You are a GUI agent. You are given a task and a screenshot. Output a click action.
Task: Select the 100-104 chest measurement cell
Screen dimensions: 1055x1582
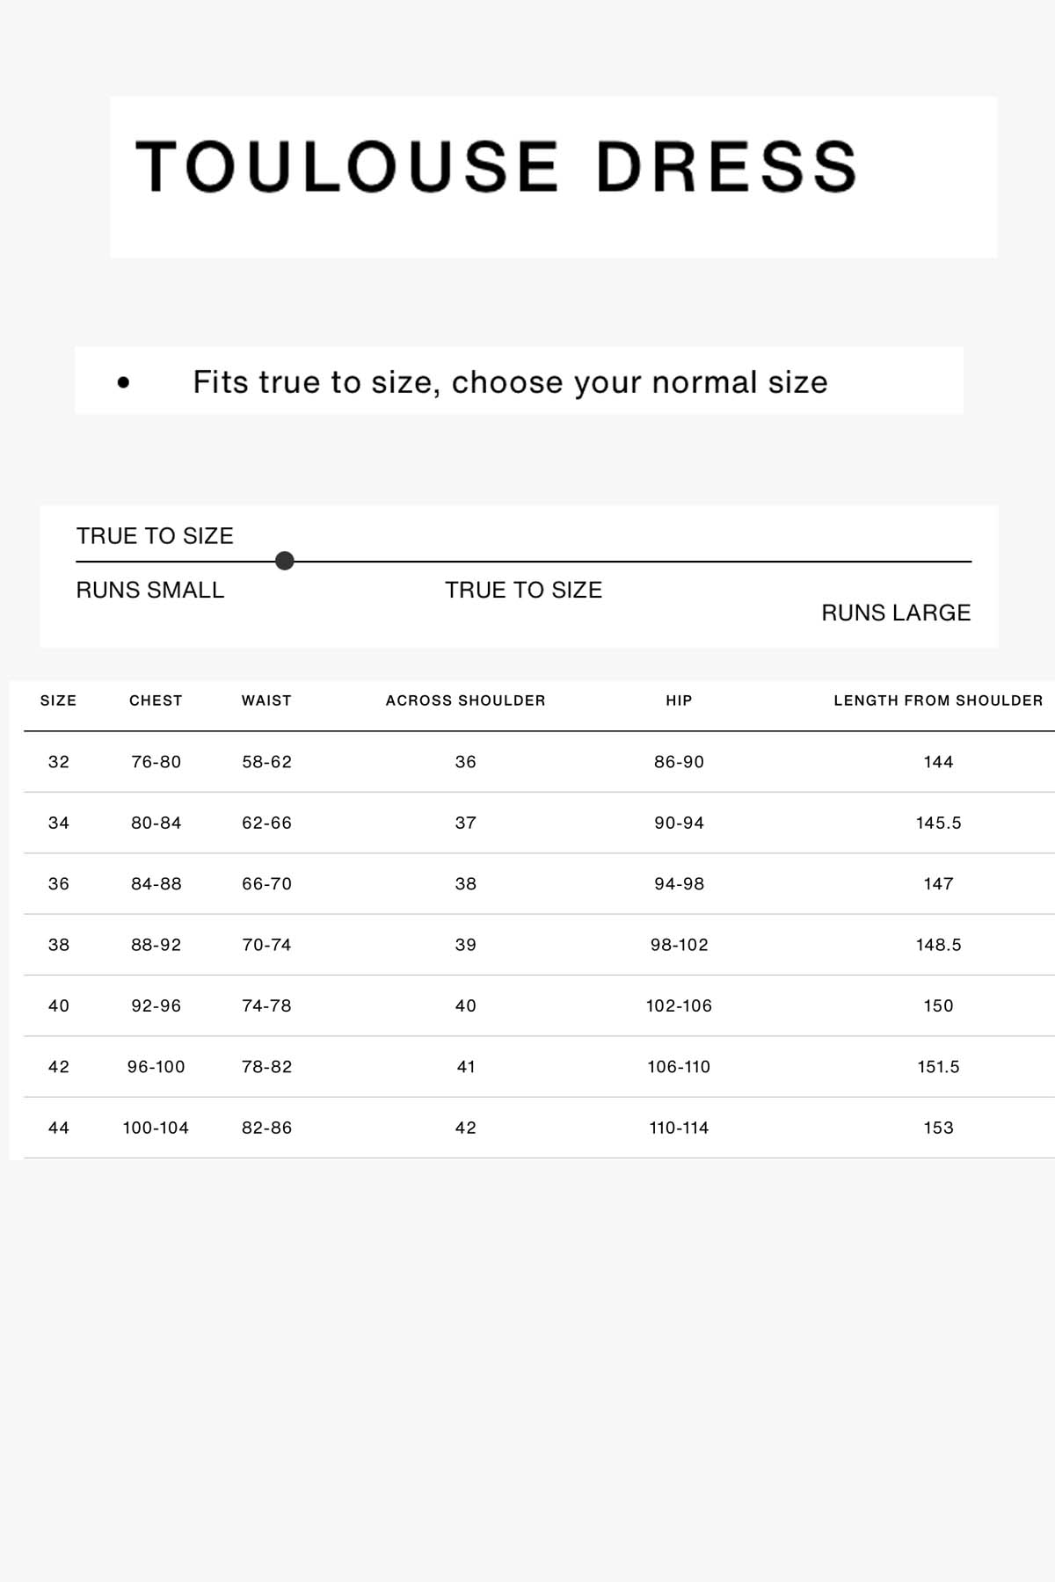tap(156, 1128)
